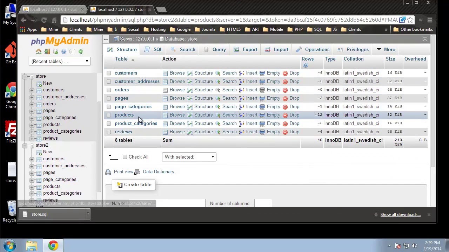Click Drop icon for customer_addresses table

point(285,82)
